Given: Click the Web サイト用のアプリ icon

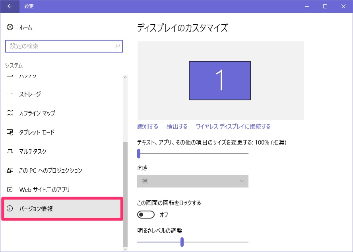Looking at the screenshot, I should pyautogui.click(x=10, y=189).
